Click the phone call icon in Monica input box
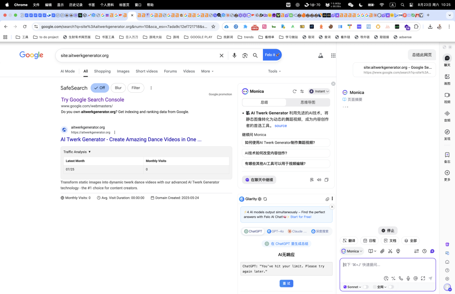Image resolution: width=455 pixels, height=294 pixels. [x=401, y=278]
